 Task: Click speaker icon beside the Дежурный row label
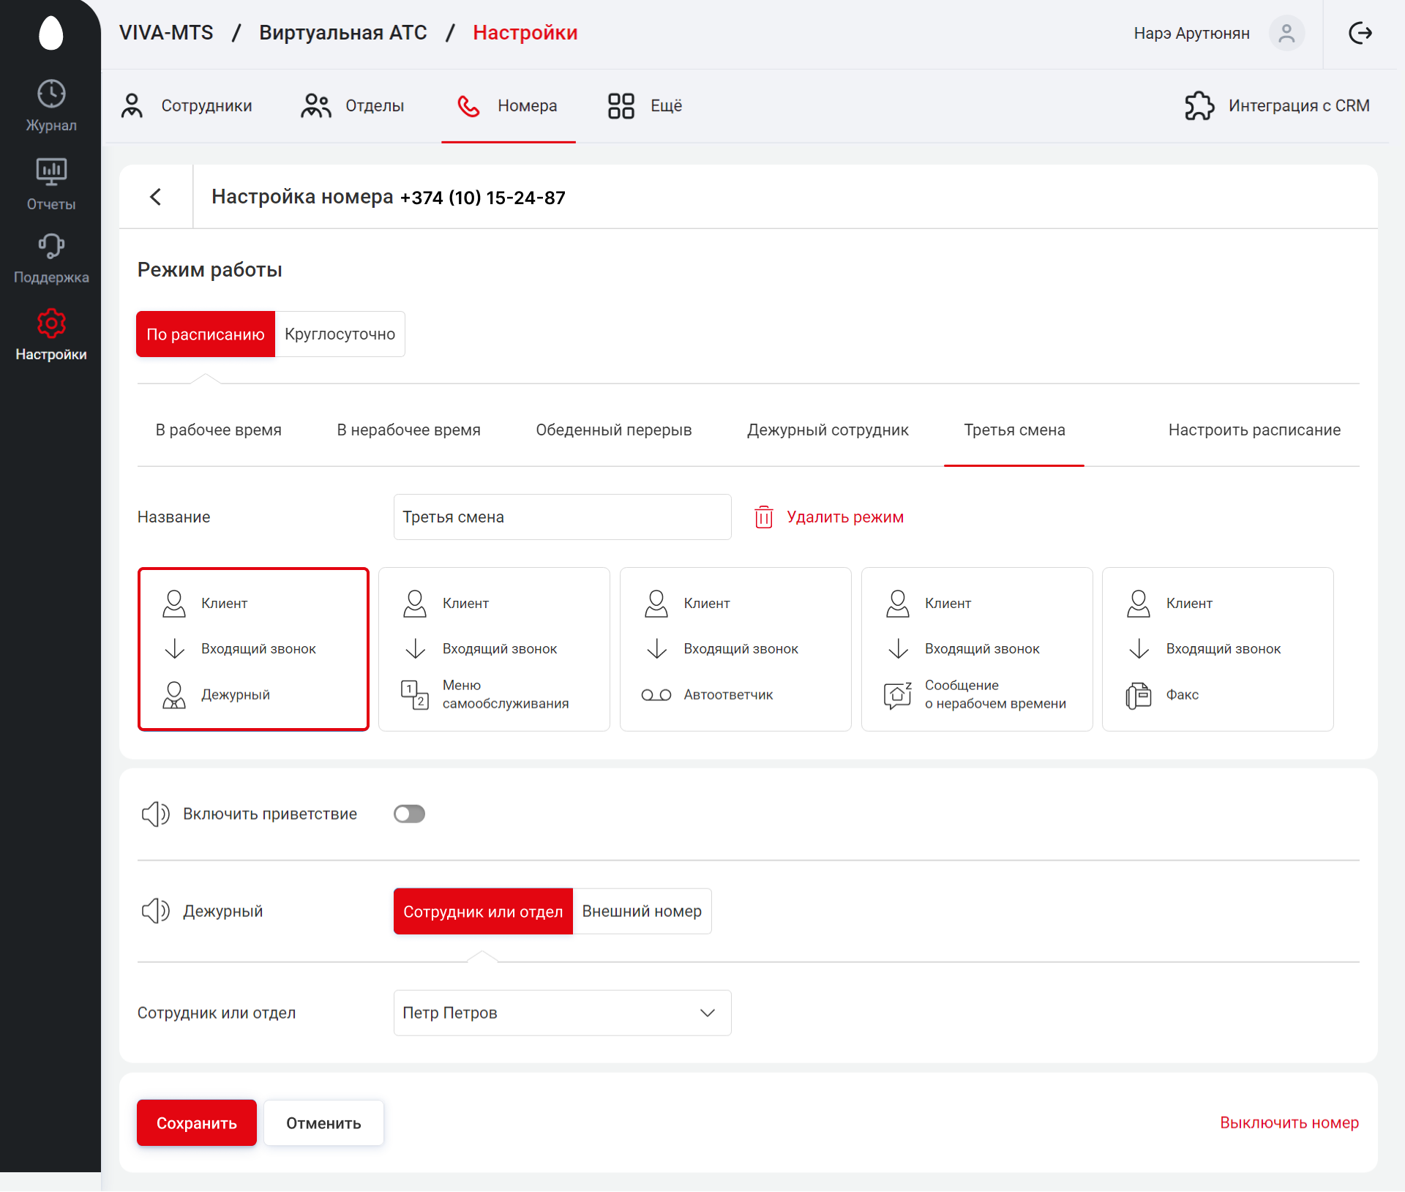coord(155,911)
